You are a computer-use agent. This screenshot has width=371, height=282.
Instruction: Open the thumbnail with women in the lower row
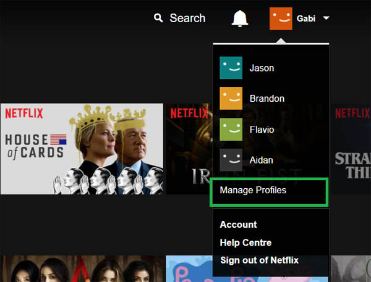click(x=82, y=269)
